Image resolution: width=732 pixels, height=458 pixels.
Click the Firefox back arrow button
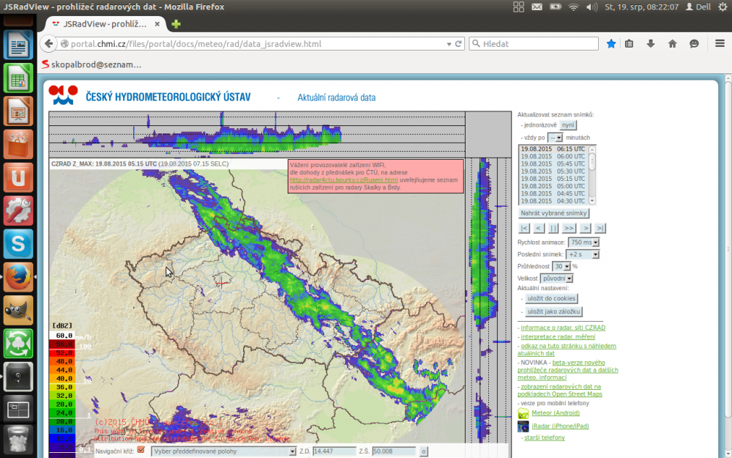click(x=51, y=44)
